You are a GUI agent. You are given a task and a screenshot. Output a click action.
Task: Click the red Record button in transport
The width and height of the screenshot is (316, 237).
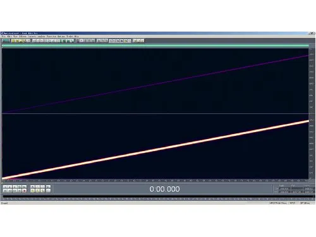coord(24,191)
